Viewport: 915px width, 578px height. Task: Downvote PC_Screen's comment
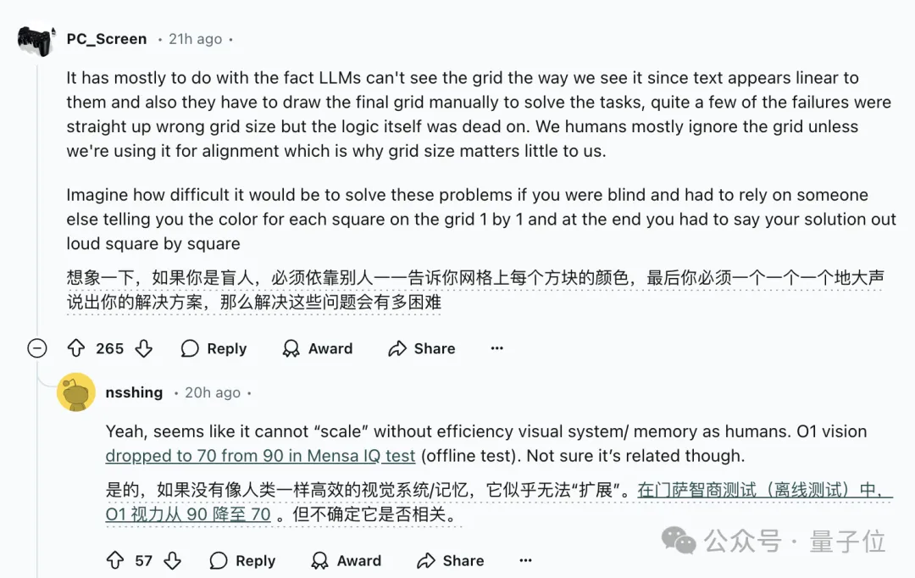144,348
